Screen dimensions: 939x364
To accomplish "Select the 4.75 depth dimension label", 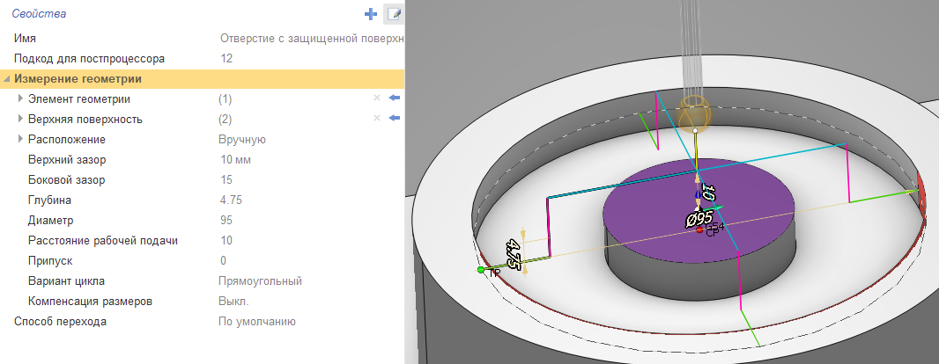I will pyautogui.click(x=514, y=253).
